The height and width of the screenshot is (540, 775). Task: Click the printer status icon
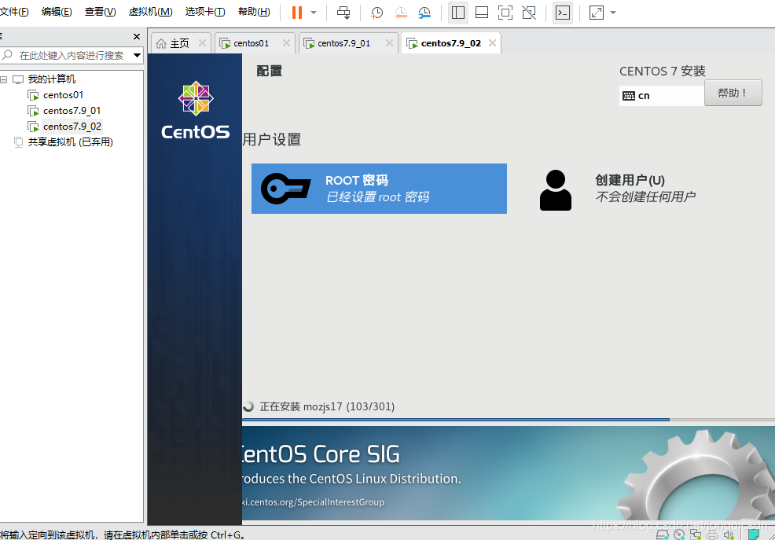point(712,535)
